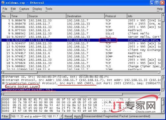Expand the Transmission Control Protocol node
Viewport: 166px width, 120px height.
coord(3,83)
